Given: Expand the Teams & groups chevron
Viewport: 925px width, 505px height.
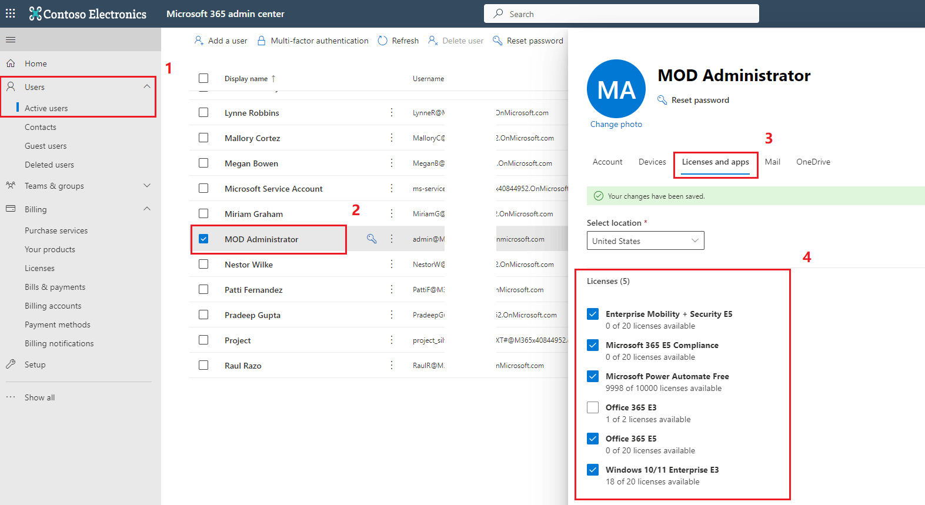Looking at the screenshot, I should pyautogui.click(x=147, y=185).
